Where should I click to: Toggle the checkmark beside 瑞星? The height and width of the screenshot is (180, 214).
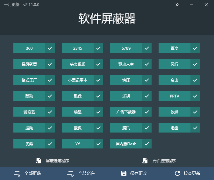click(98, 112)
